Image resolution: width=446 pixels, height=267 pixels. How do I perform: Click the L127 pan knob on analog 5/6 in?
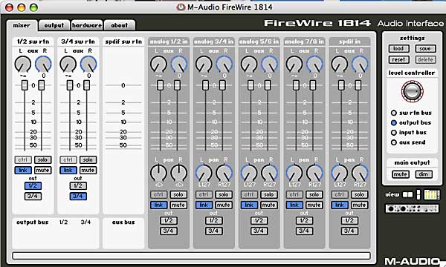249,173
